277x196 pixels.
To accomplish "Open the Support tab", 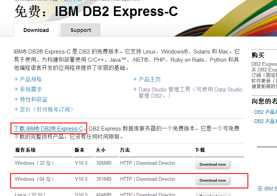I will click(81, 30).
